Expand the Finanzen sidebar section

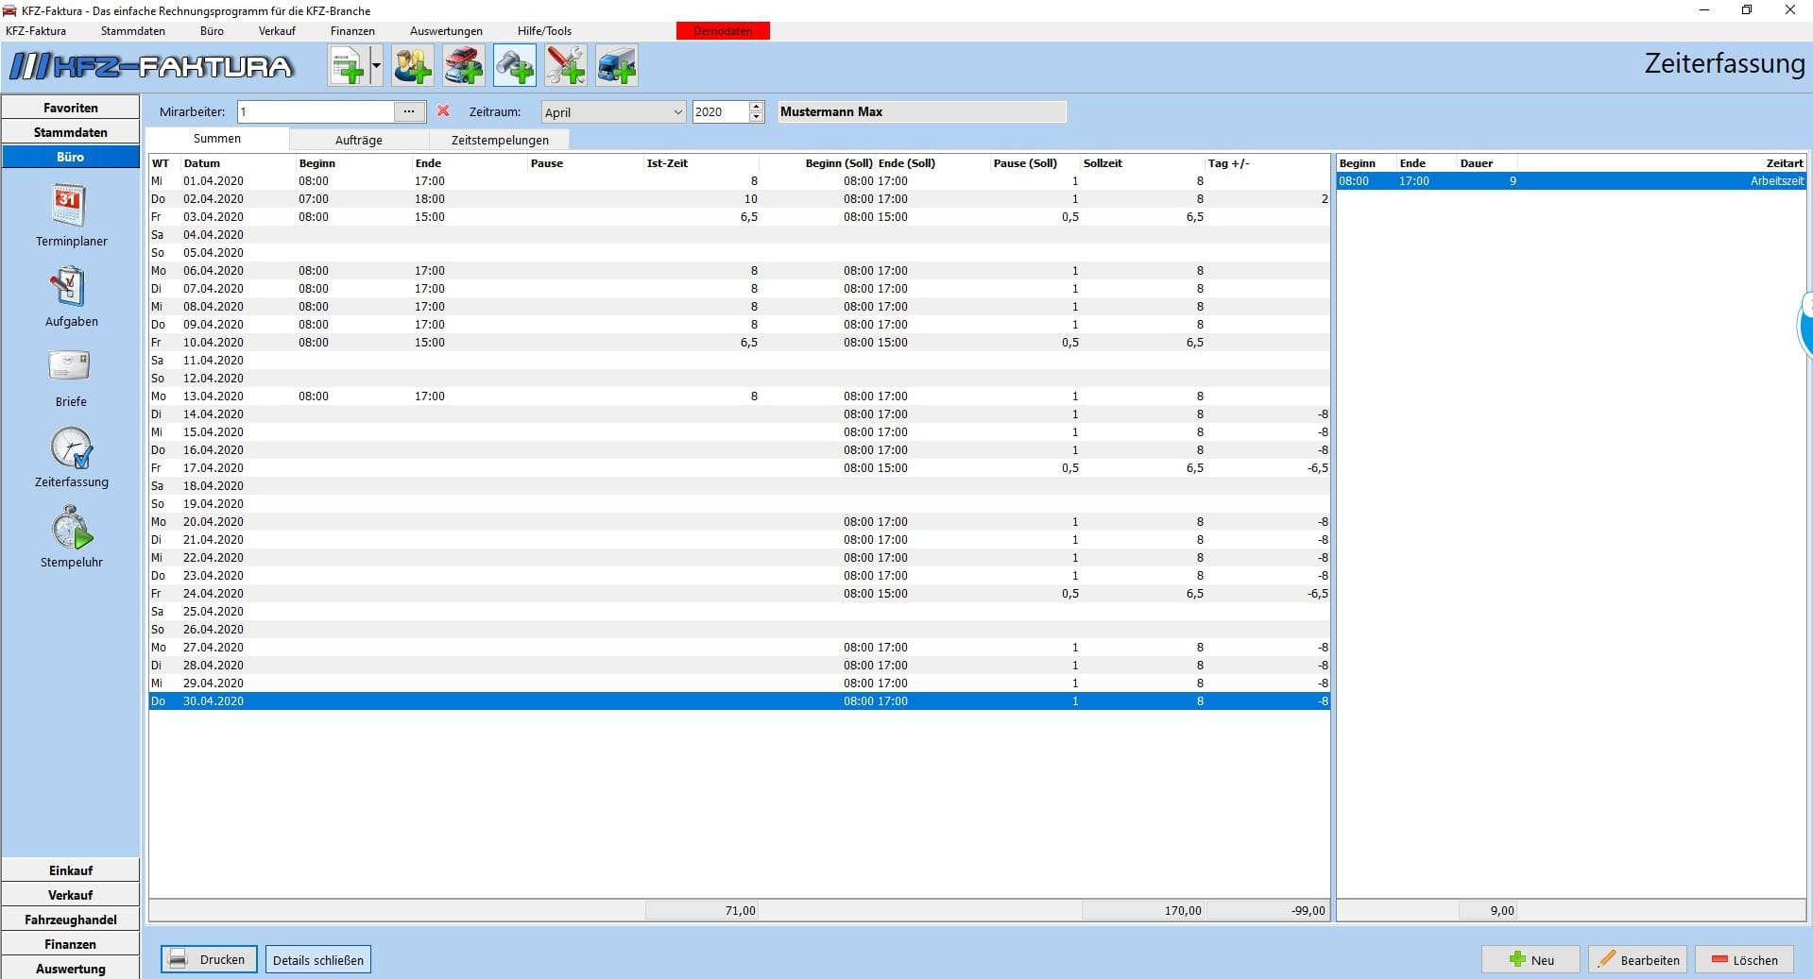coord(71,944)
